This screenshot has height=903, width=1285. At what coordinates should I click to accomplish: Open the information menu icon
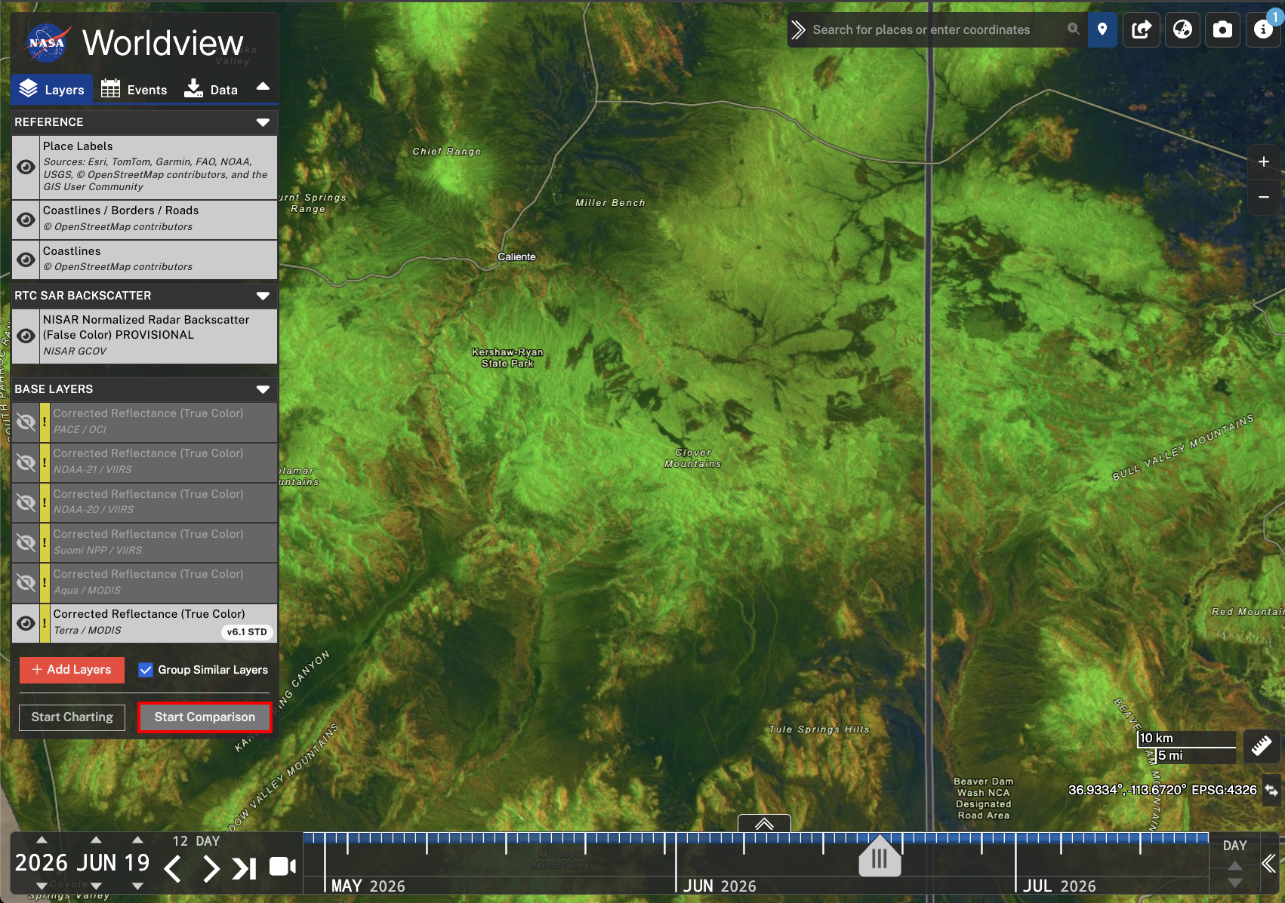(x=1263, y=29)
